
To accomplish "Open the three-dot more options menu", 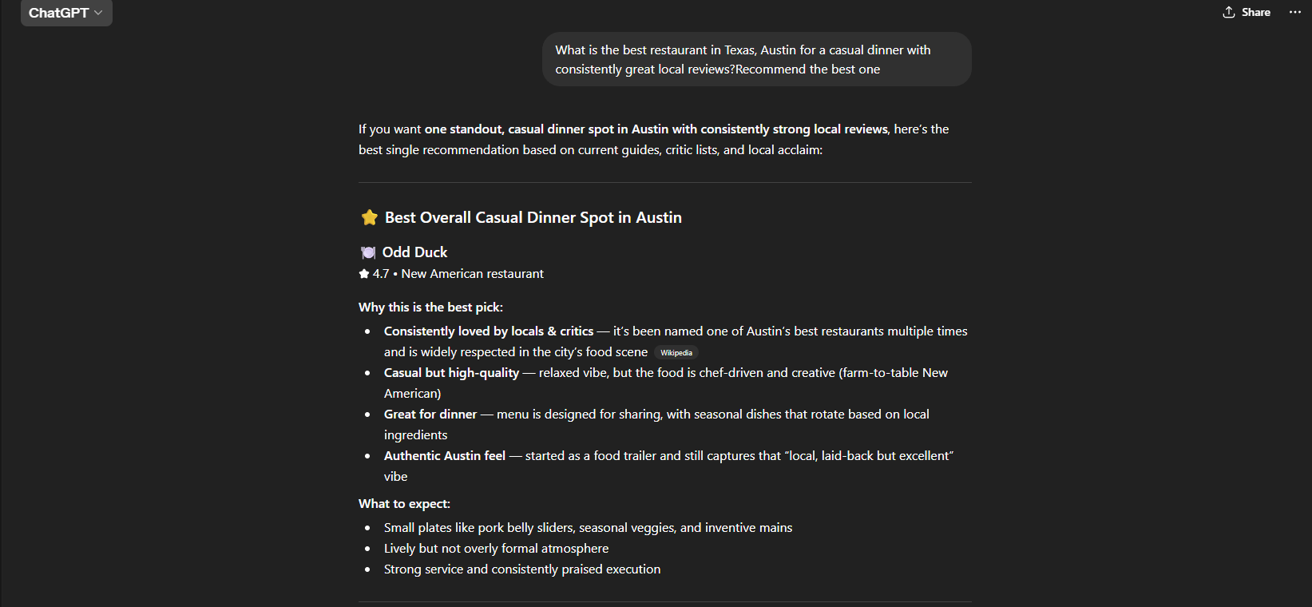I will click(1294, 12).
